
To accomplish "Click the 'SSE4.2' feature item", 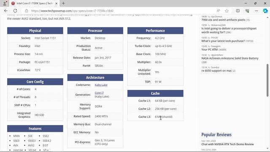I will [x=47, y=141].
